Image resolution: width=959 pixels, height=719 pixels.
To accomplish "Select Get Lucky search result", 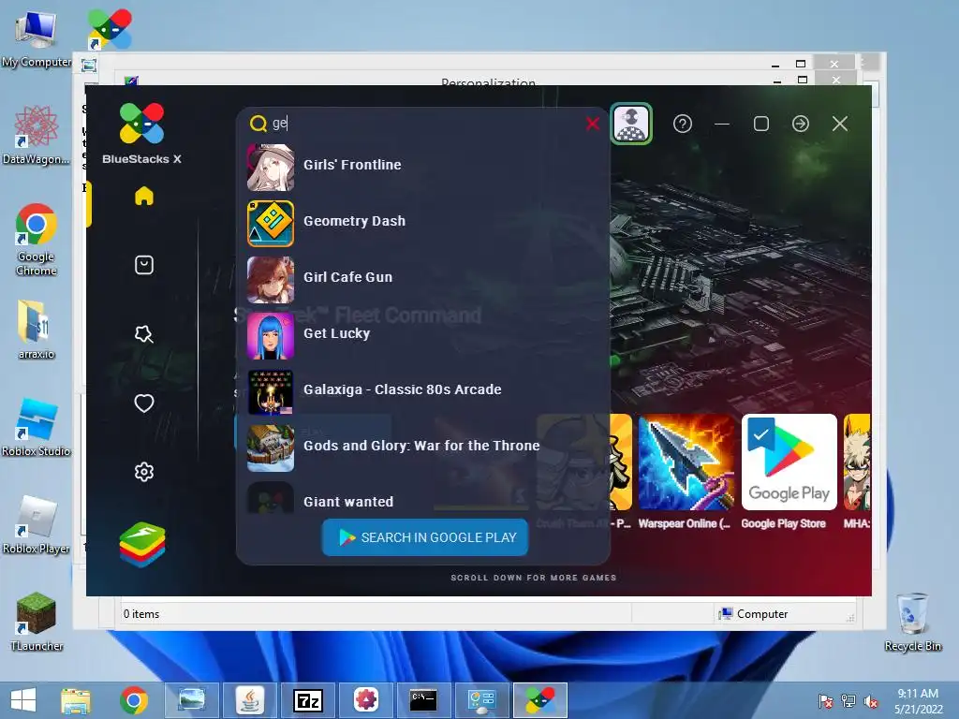I will 423,336.
